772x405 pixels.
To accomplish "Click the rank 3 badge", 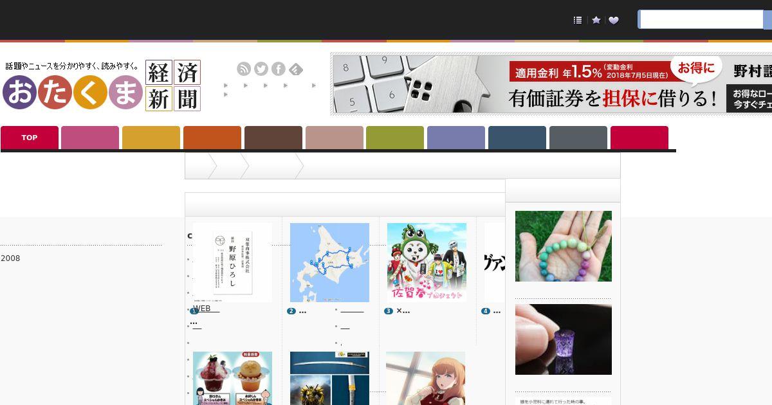I will 389,311.
